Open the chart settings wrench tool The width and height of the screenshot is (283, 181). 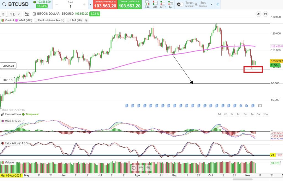pyautogui.click(x=258, y=14)
